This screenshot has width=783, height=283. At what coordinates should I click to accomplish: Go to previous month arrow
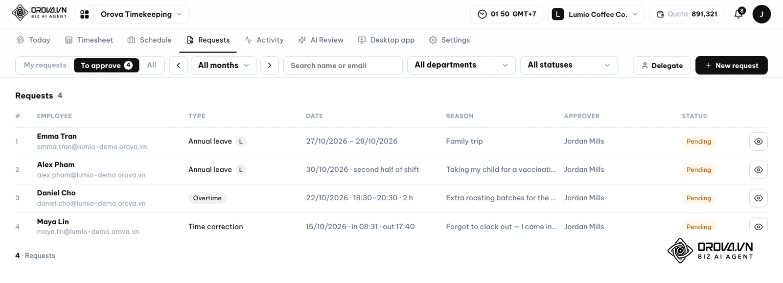coord(178,66)
